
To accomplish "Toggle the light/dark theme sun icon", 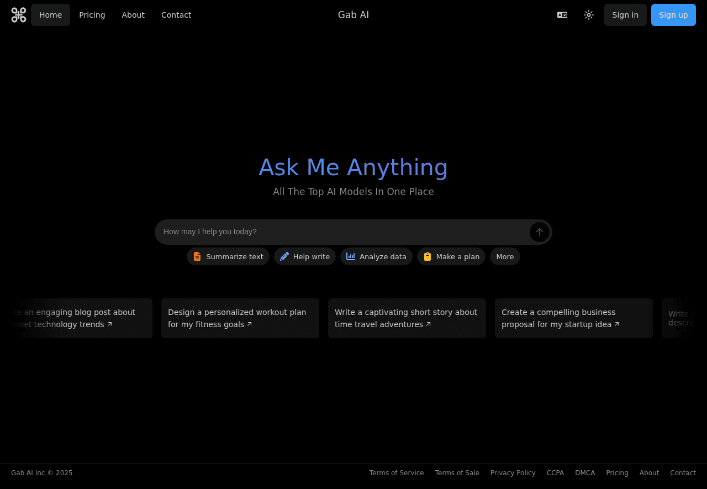I will [x=589, y=15].
